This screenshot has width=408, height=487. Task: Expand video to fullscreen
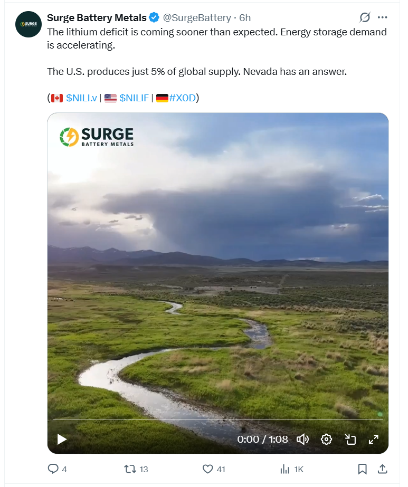(x=373, y=439)
